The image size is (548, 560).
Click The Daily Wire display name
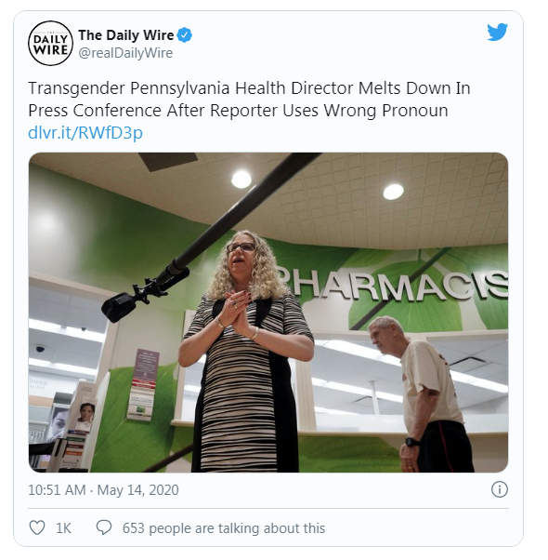tap(126, 35)
